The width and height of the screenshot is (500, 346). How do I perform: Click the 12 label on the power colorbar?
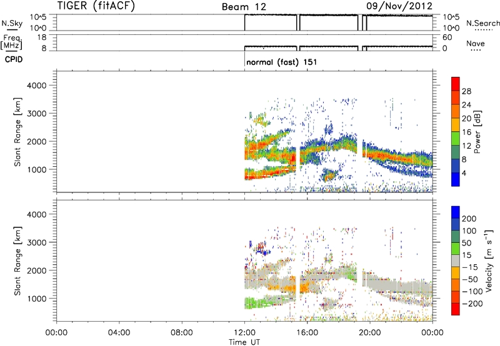466,146
